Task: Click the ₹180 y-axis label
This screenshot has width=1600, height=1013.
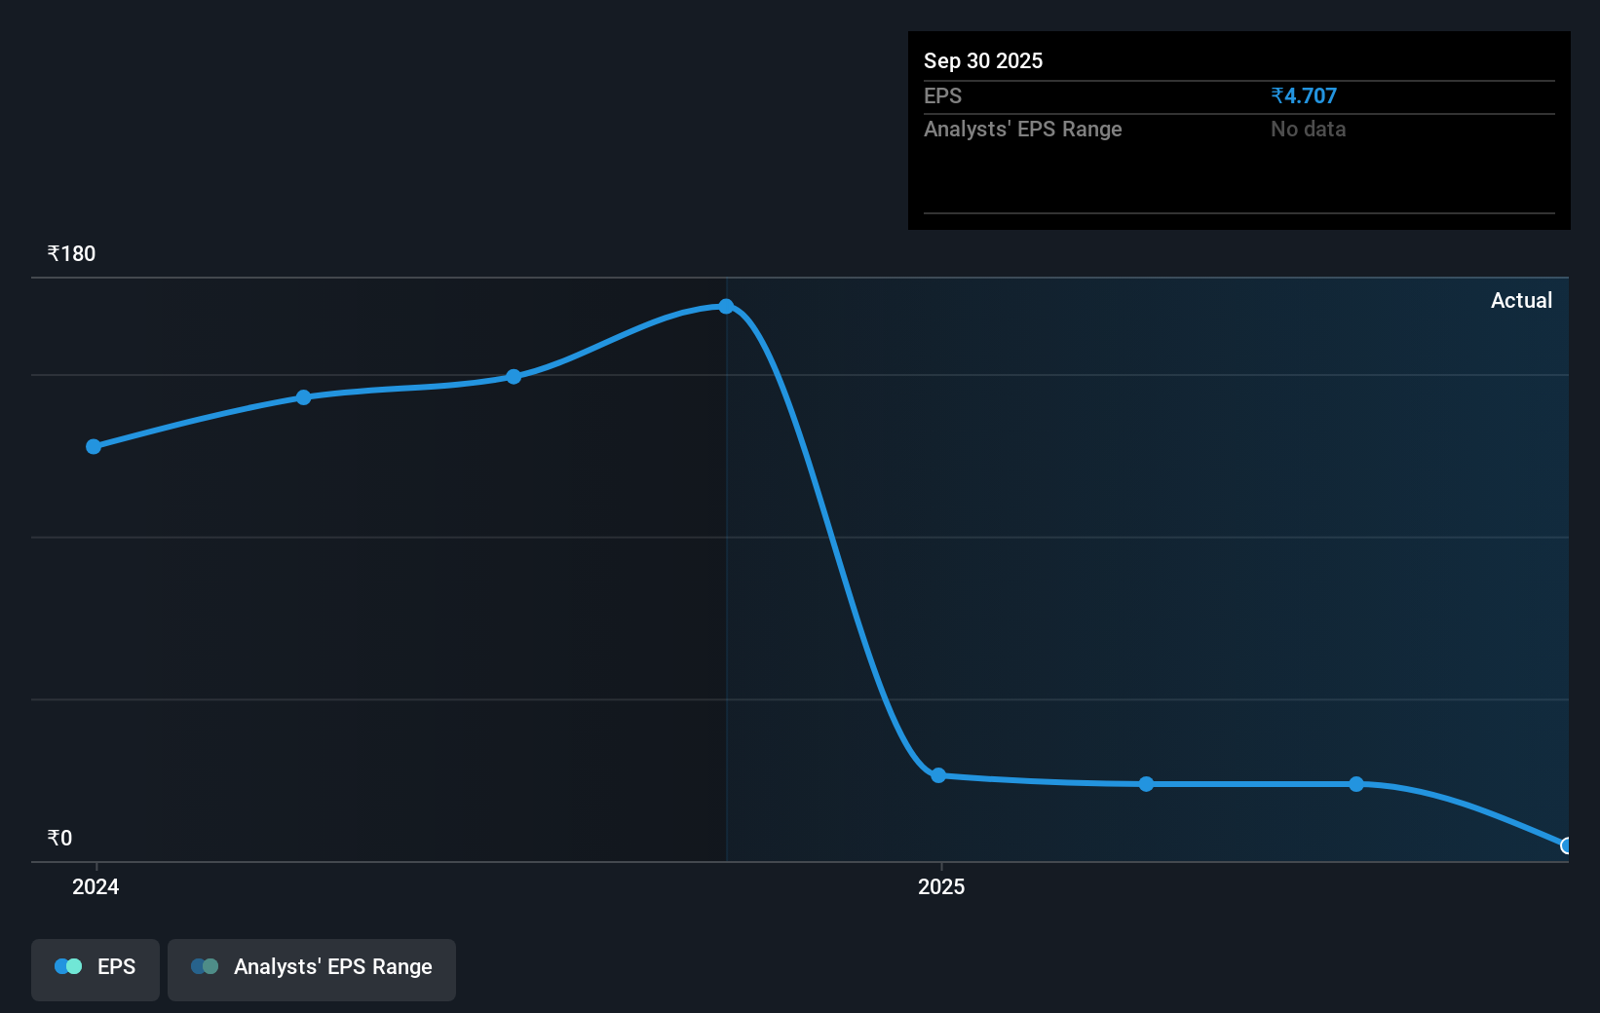Action: [x=72, y=253]
